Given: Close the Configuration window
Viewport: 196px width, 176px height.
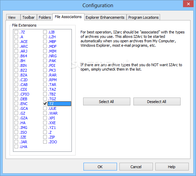Looking at the screenshot, I should (188, 4).
